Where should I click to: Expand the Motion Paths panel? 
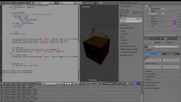point(150,85)
